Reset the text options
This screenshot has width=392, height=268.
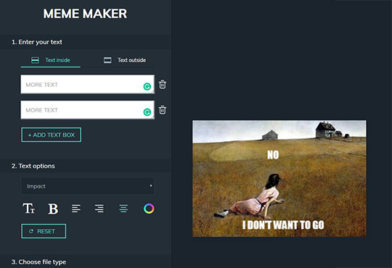(44, 231)
